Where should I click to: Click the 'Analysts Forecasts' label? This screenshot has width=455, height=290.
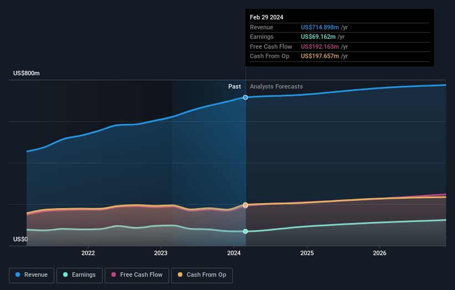tap(276, 87)
